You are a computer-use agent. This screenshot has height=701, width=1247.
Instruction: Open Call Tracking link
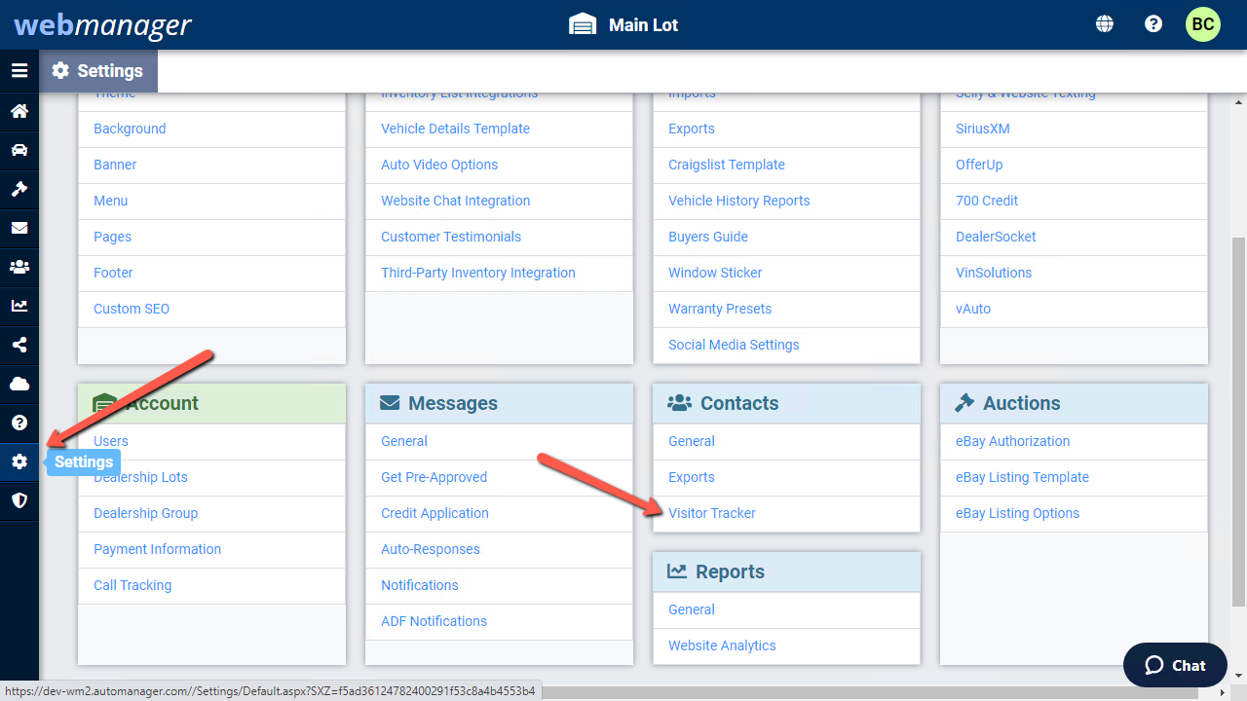point(132,585)
